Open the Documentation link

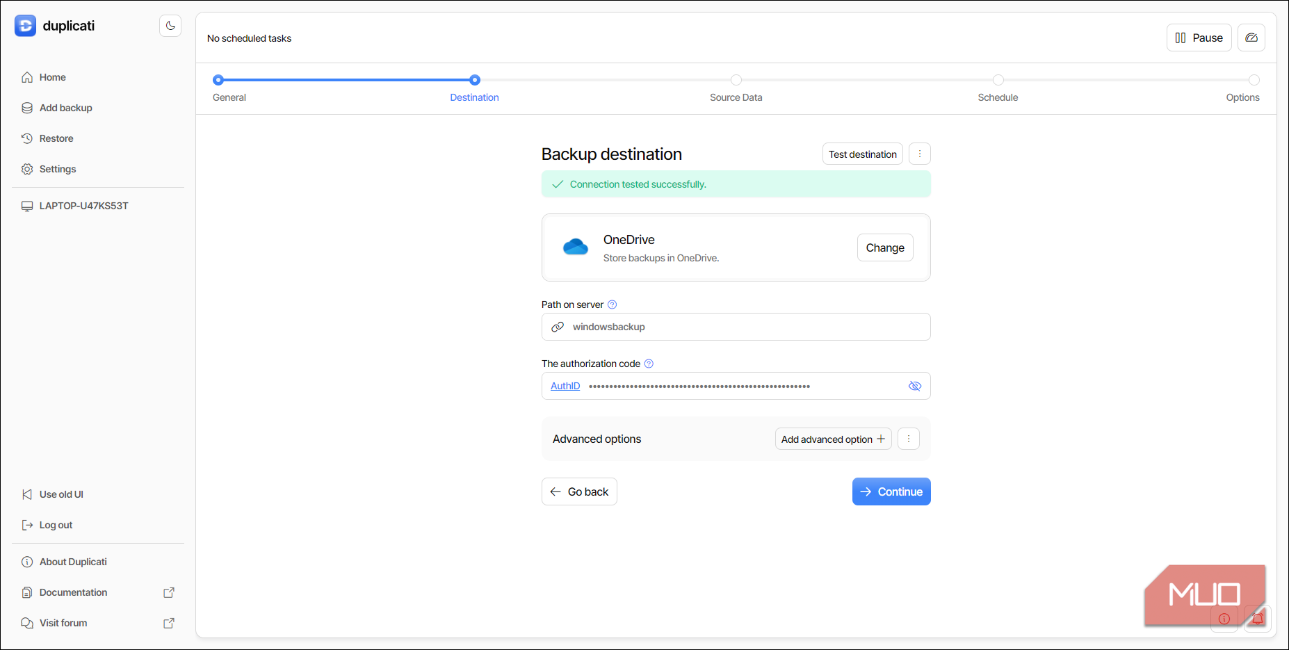point(73,592)
